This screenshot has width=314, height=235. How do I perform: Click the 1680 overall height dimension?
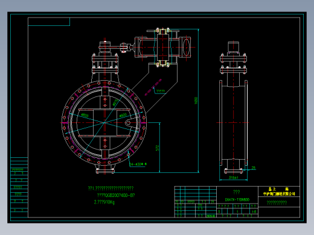pyautogui.click(x=196, y=101)
